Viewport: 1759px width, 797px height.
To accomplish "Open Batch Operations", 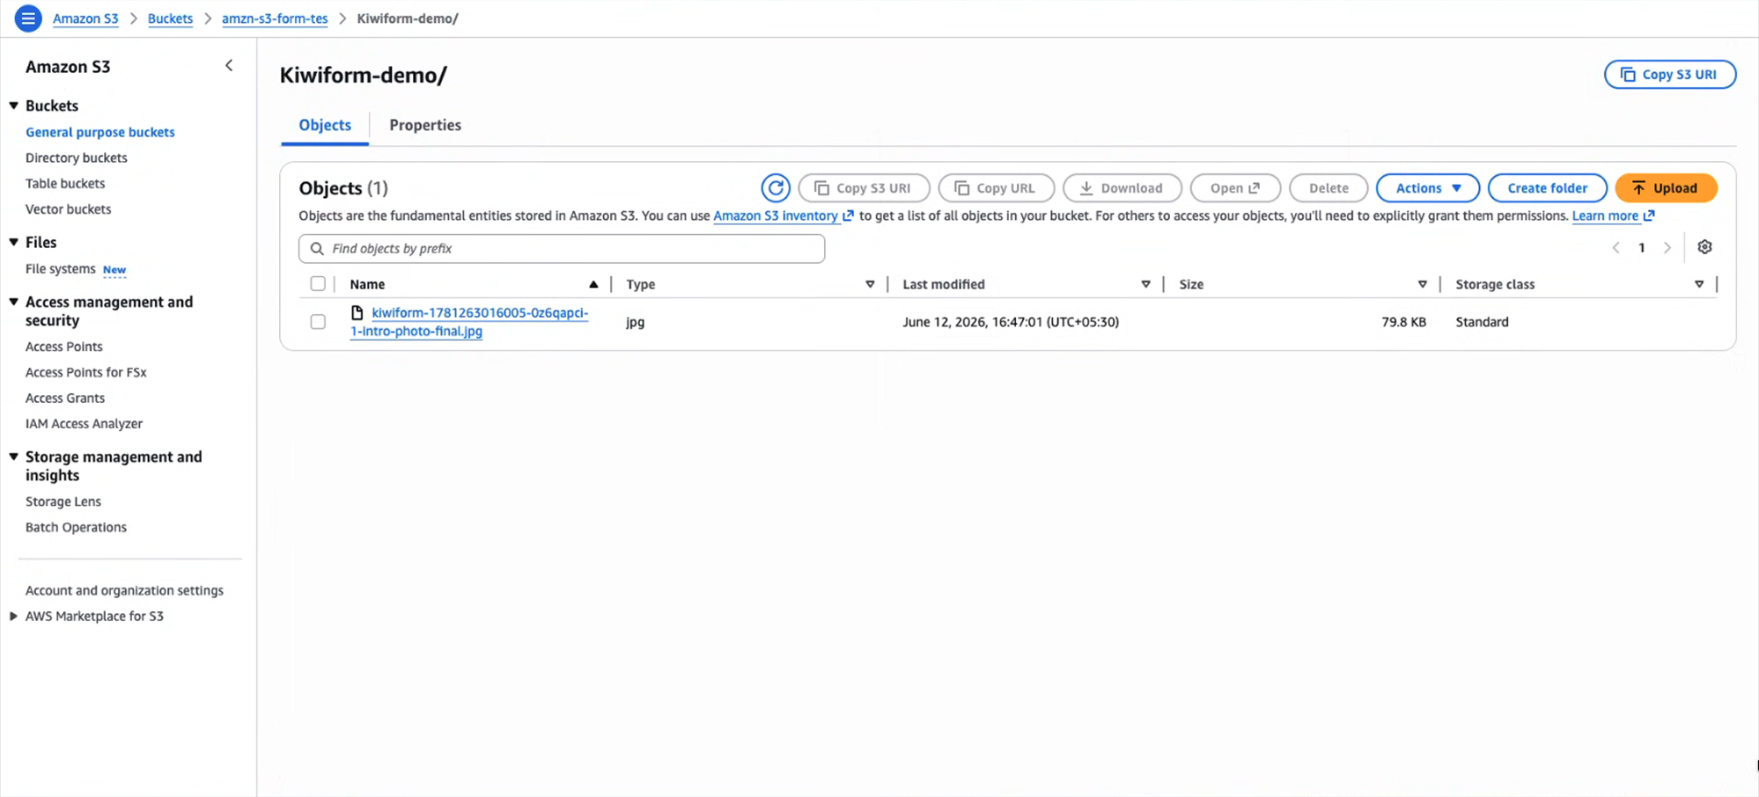I will [76, 527].
